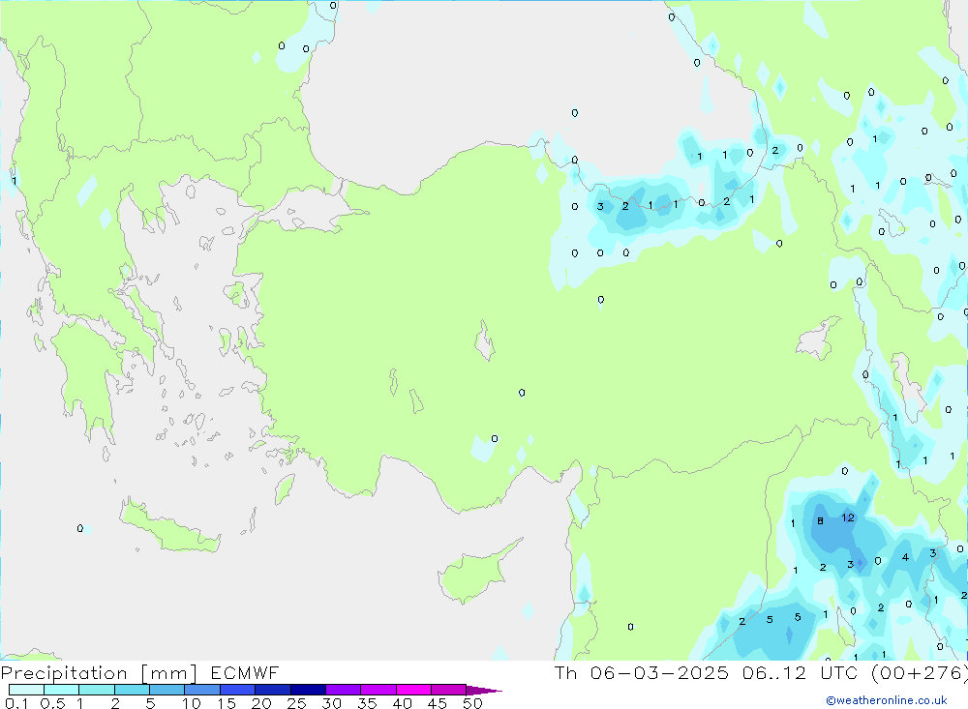Screen dimensions: 968x709
Task: Choose the 25–30 mm navy legend swatch
Action: click(308, 690)
